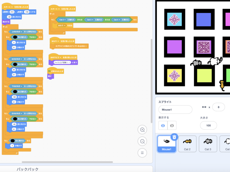This screenshot has height=172, width=230.
Task: Click the gray cat on the stage
Action: coord(196,63)
